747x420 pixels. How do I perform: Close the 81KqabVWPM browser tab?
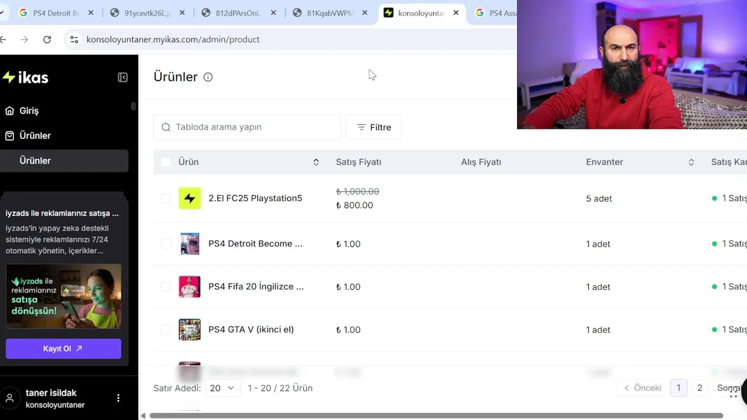365,13
